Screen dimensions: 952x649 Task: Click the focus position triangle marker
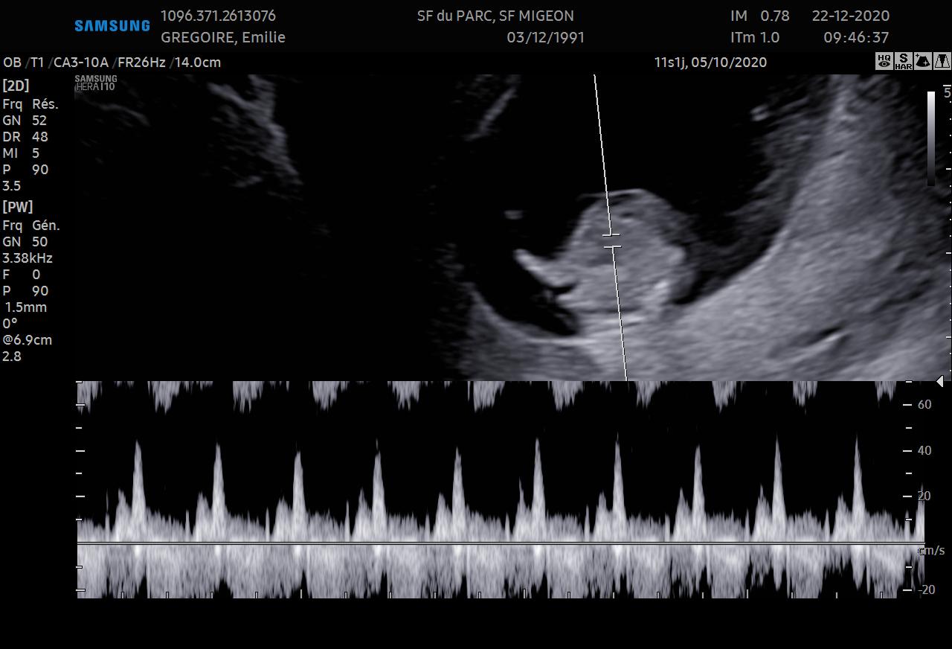click(940, 381)
